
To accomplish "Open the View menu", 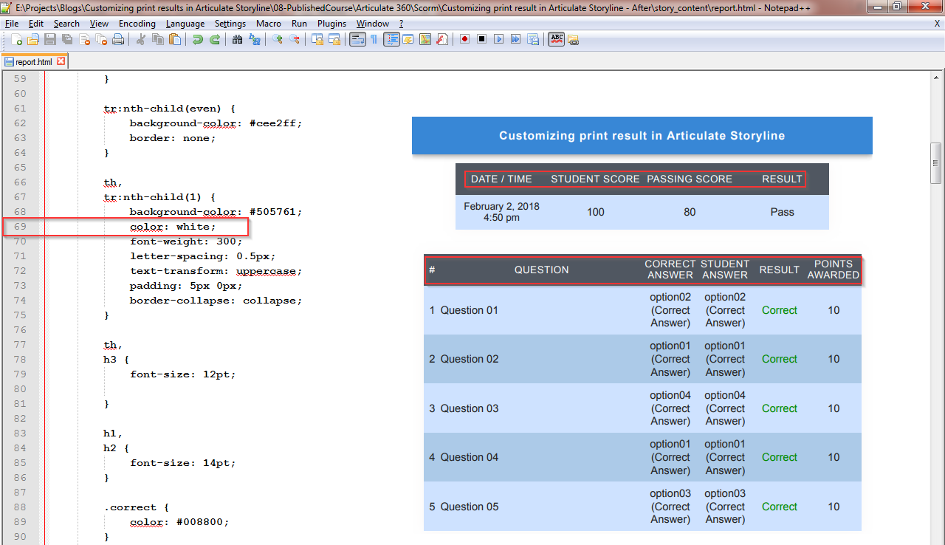I will pos(100,24).
